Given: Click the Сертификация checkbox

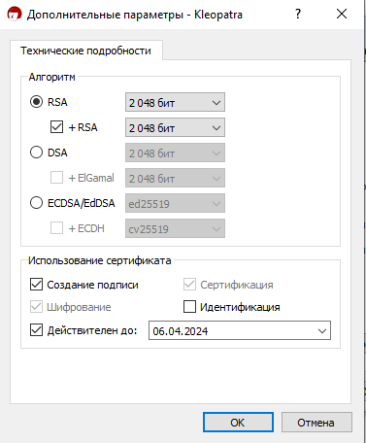Looking at the screenshot, I should (189, 285).
